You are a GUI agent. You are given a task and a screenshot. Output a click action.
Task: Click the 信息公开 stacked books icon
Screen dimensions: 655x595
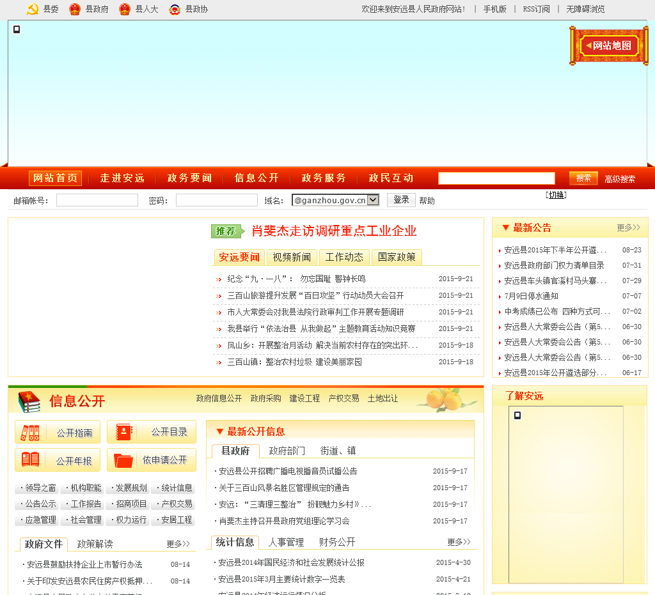(x=29, y=401)
